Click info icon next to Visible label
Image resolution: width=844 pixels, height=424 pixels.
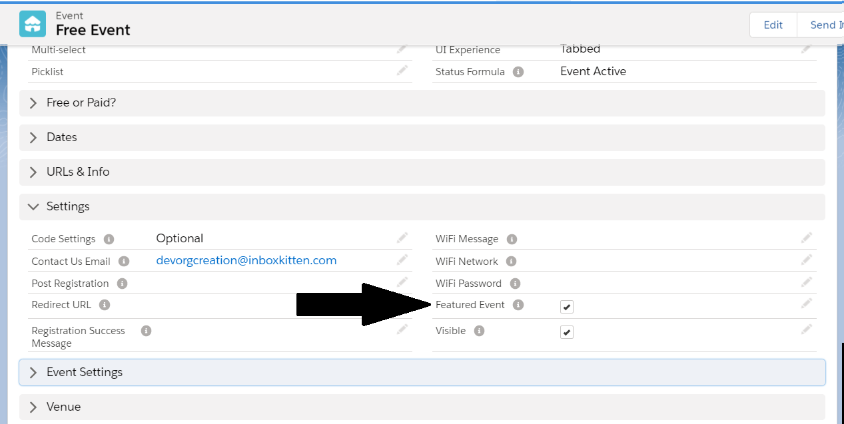click(479, 331)
